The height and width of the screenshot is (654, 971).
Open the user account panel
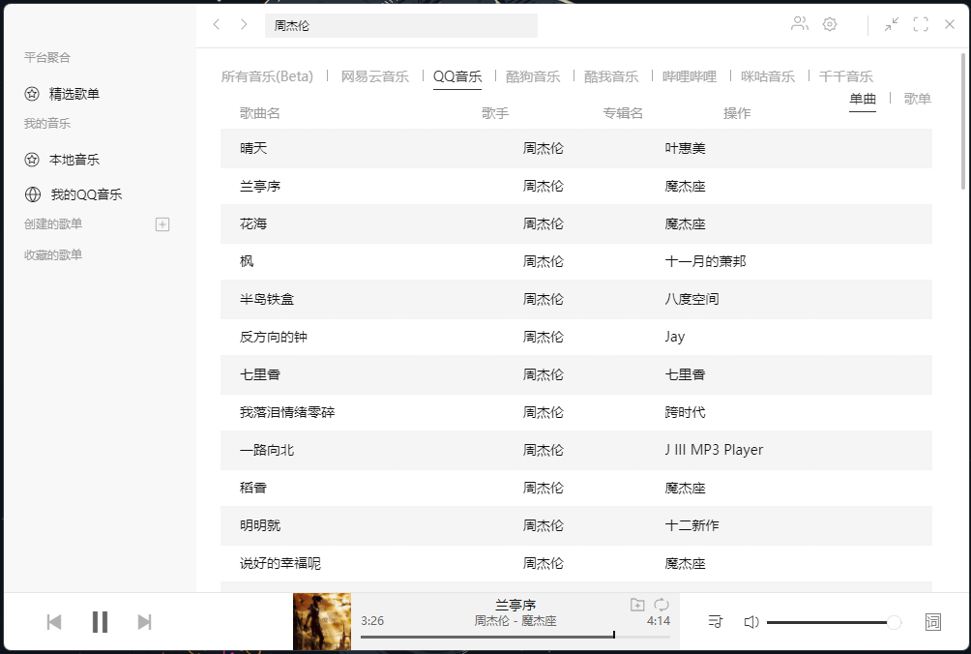799,24
